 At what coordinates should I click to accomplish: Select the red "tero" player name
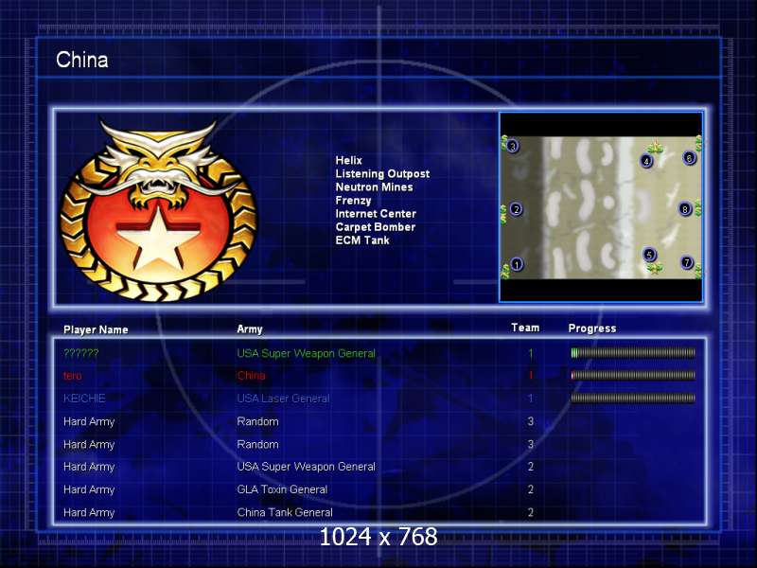tap(73, 376)
